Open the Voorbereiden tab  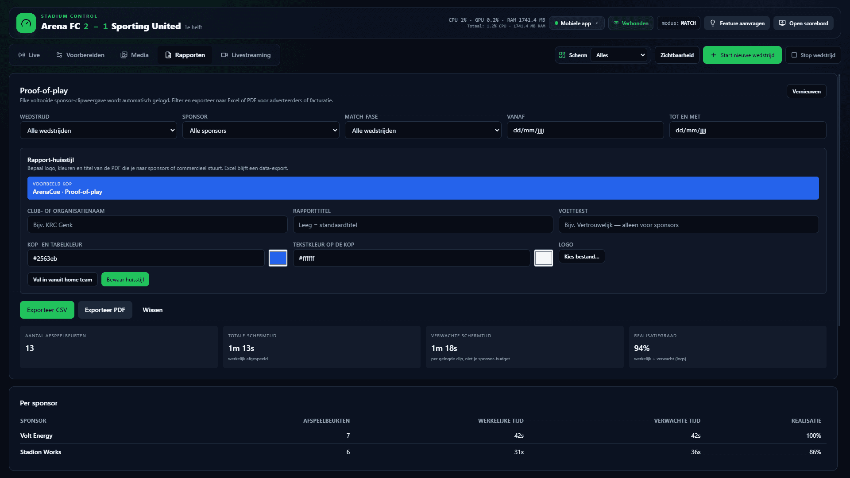tap(80, 55)
